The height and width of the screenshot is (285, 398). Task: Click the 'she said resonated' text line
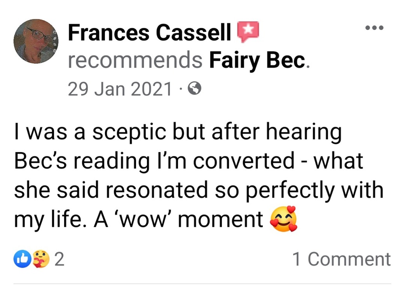tap(198, 190)
